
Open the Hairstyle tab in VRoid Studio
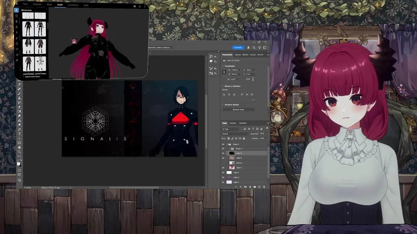tap(37, 4)
